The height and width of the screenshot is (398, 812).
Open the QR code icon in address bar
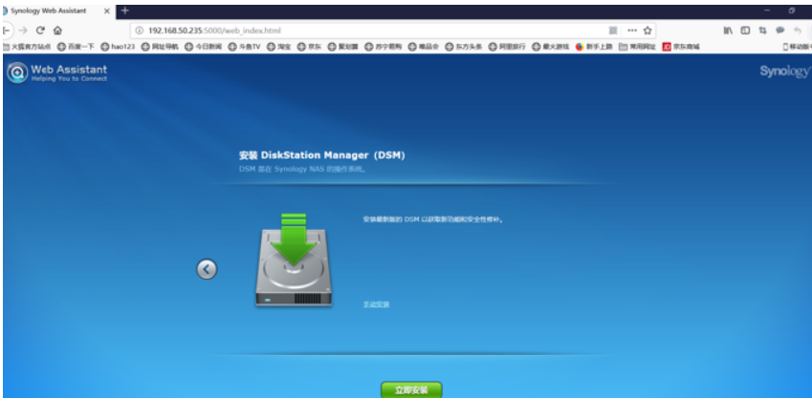pos(613,31)
